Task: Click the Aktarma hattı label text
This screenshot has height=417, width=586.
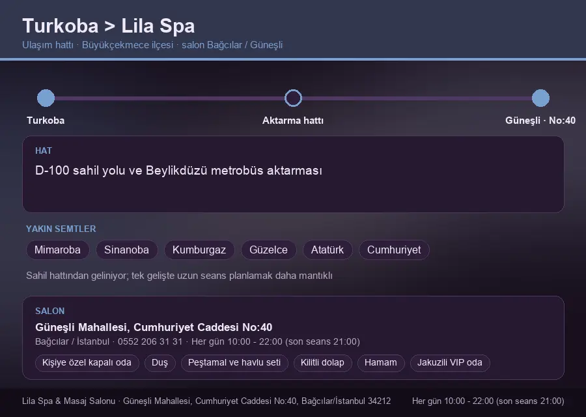Action: (293, 121)
